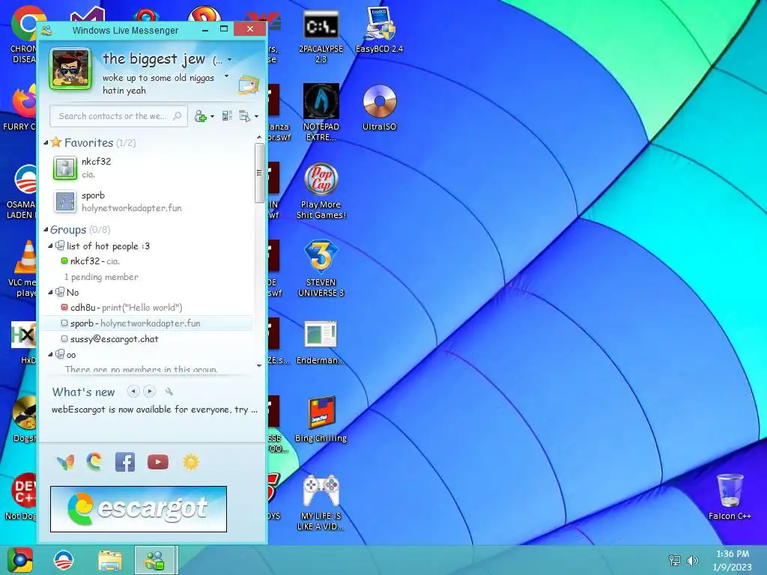The height and width of the screenshot is (575, 767).
Task: Open 2PACALYPSE 2.3 desktop shortcut
Action: (321, 37)
